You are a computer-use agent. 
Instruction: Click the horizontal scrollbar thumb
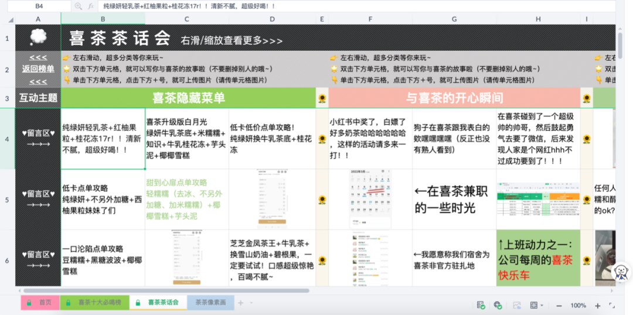click(x=166, y=290)
